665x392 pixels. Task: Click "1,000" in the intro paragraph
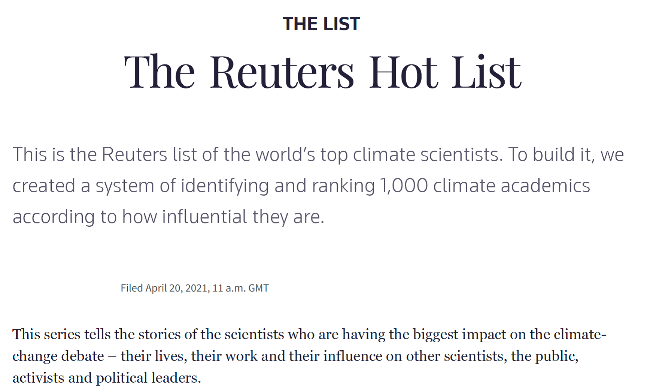click(404, 186)
